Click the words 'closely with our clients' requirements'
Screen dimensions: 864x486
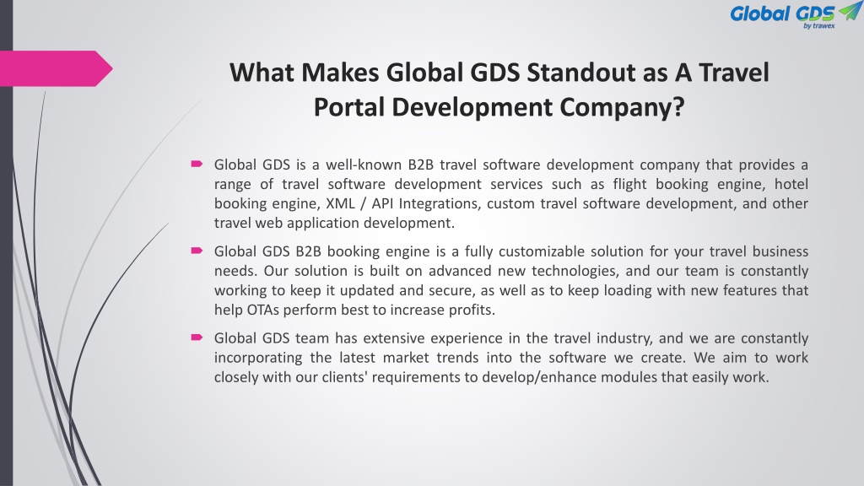(x=337, y=377)
